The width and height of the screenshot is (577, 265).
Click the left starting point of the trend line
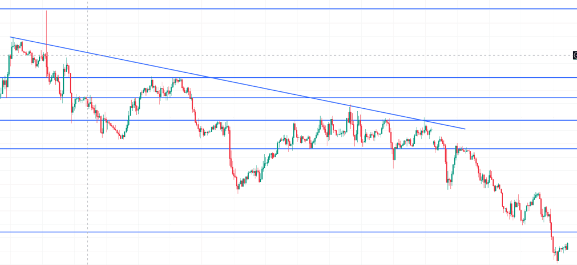point(11,37)
